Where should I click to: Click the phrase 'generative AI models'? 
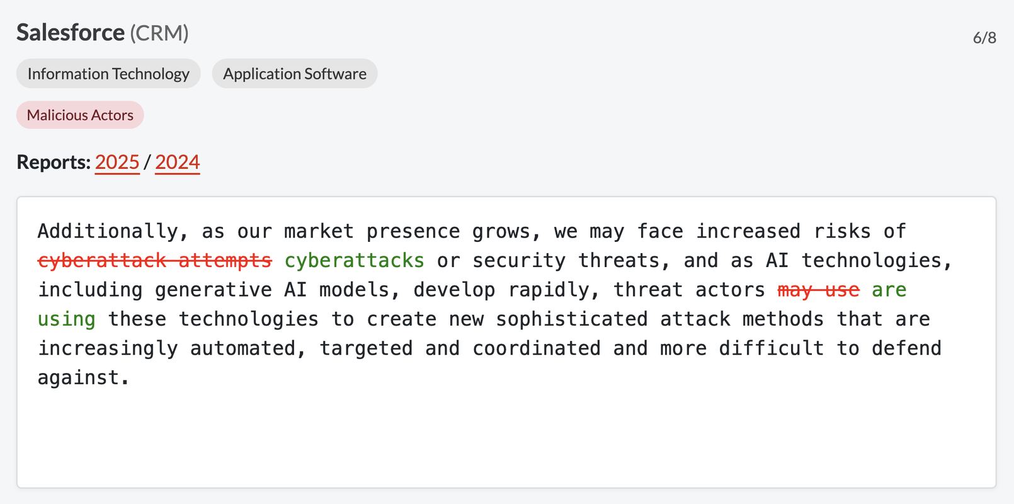coord(271,290)
